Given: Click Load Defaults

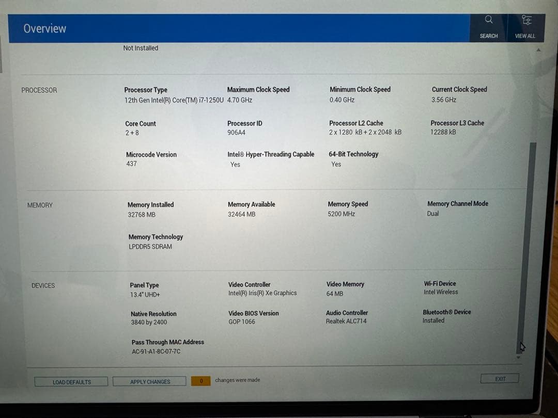Looking at the screenshot, I should [71, 381].
